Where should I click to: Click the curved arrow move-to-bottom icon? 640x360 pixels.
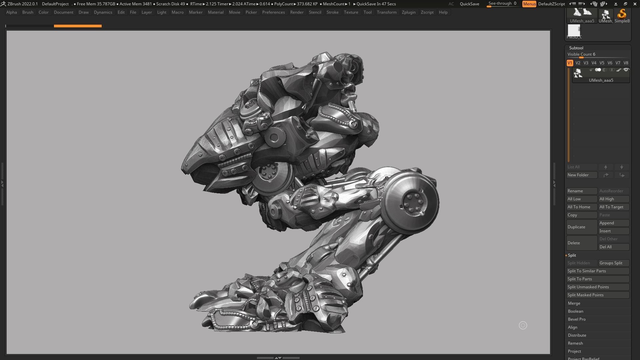point(622,175)
